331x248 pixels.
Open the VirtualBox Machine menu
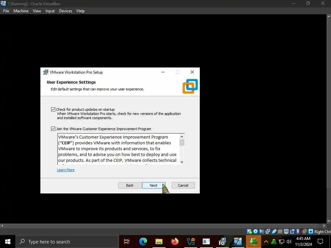coord(21,11)
